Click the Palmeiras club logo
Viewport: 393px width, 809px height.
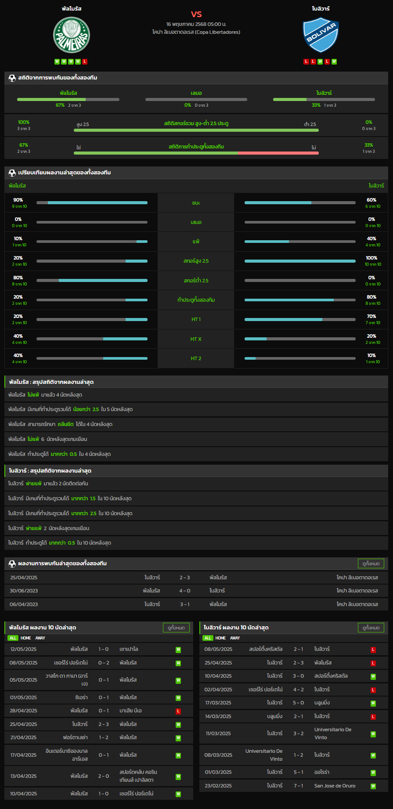point(72,35)
